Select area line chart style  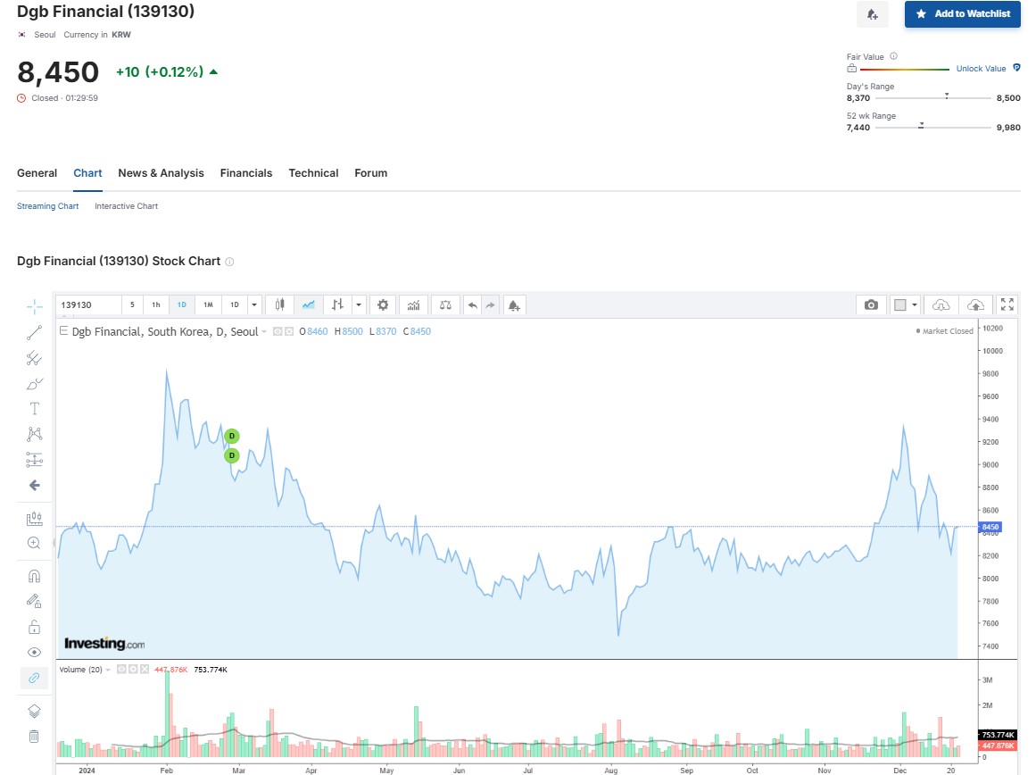point(309,304)
